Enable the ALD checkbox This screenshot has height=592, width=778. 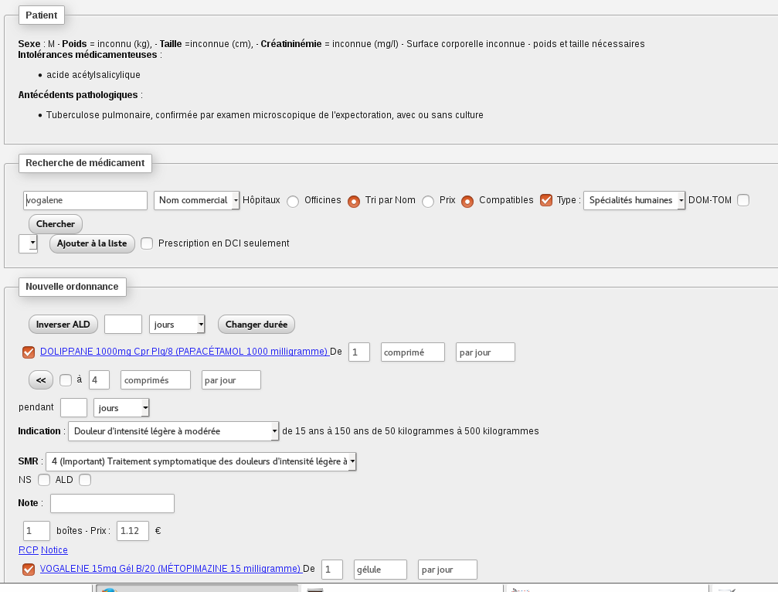[85, 479]
